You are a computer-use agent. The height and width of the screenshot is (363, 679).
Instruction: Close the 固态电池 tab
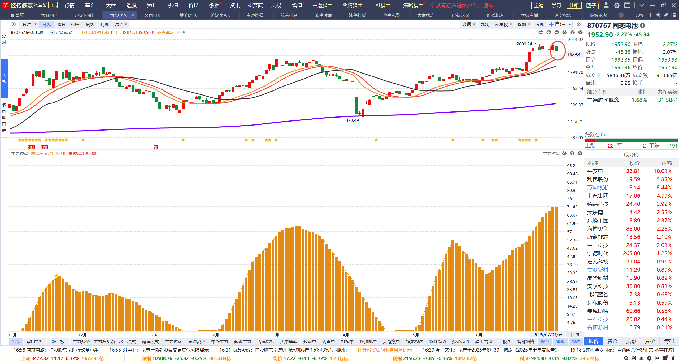[x=133, y=15]
